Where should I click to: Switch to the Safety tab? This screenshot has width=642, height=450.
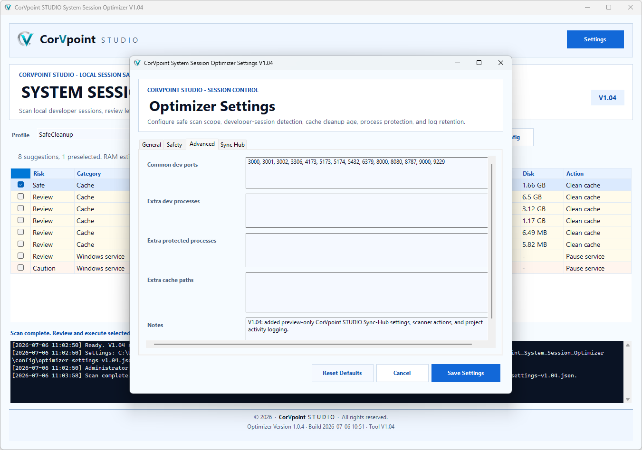click(174, 145)
